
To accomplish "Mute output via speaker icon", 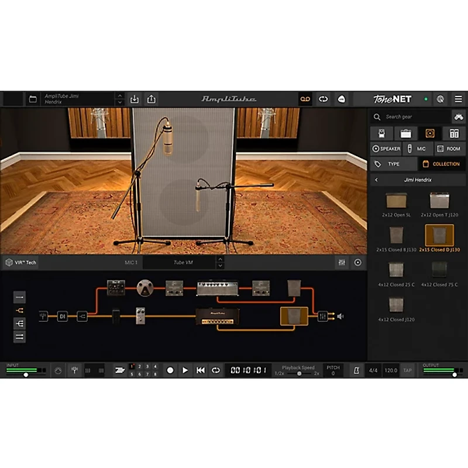I will pyautogui.click(x=340, y=316).
